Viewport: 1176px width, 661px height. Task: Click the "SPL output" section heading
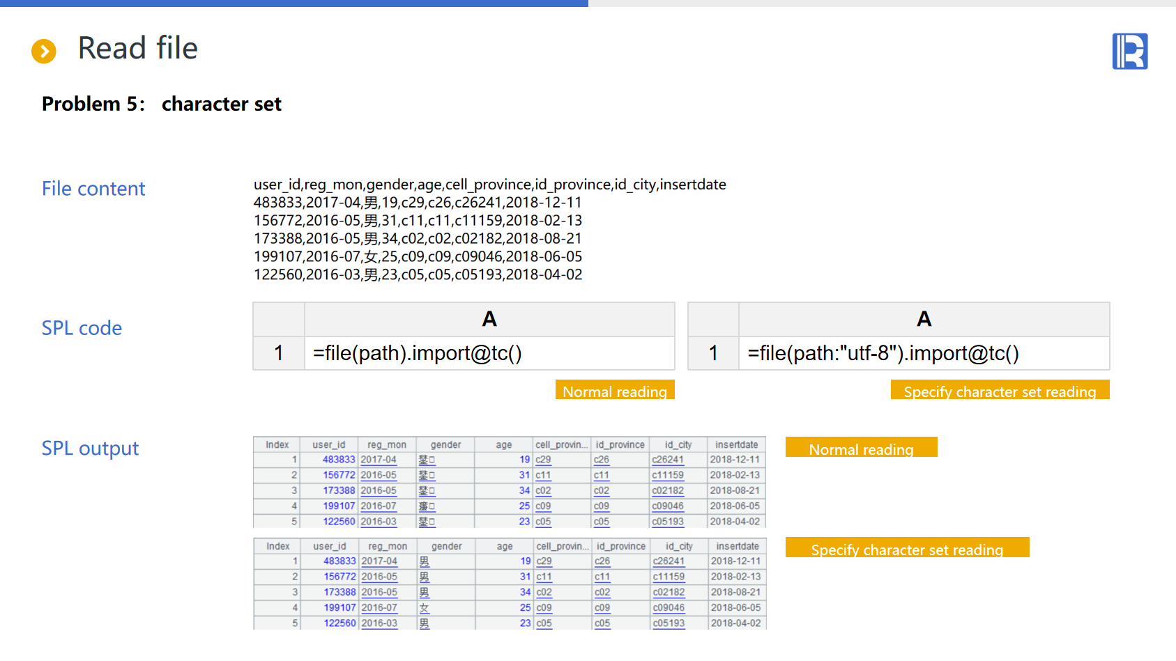(90, 449)
